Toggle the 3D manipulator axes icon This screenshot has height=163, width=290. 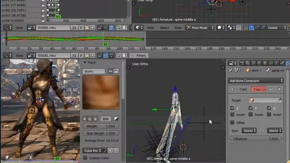pyautogui.click(x=246, y=28)
